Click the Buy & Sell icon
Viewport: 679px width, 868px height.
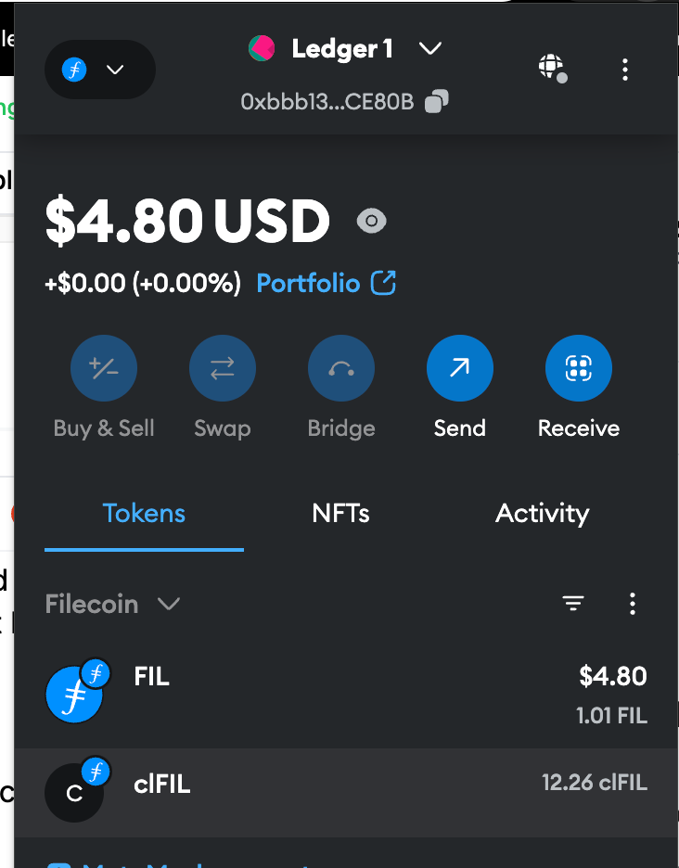click(104, 368)
